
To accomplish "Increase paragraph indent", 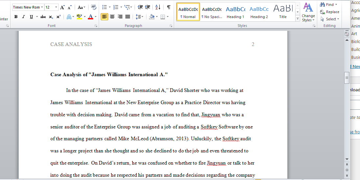I will click(x=148, y=7).
